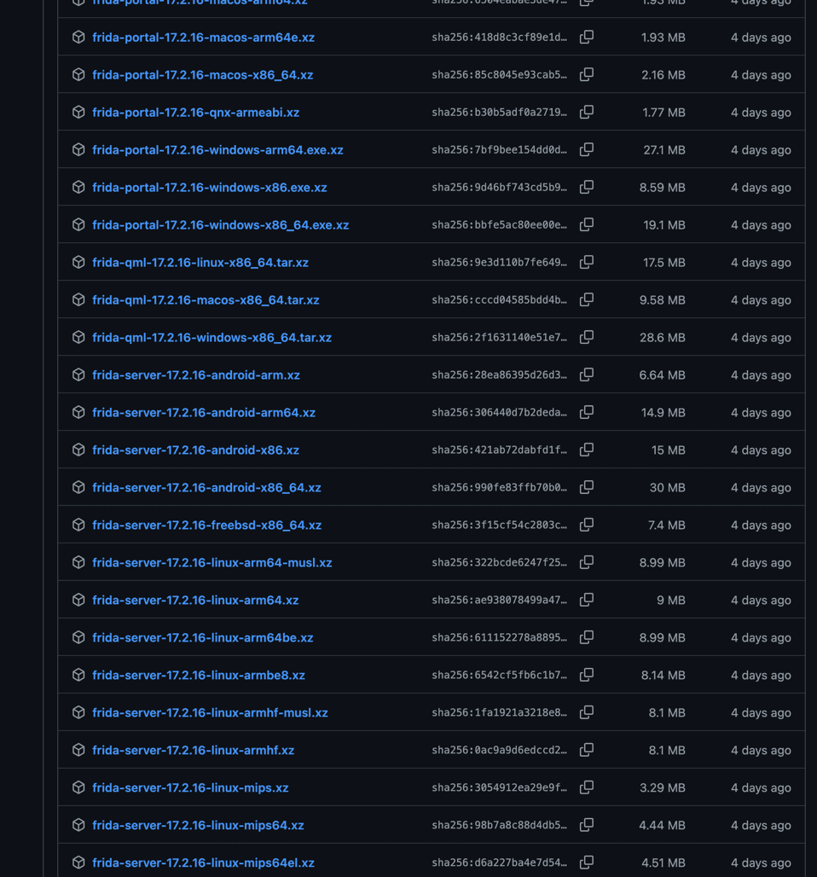
Task: Copy checksum of frida-portal-17.2.16-qnx-armeabi.xz
Action: click(x=587, y=113)
